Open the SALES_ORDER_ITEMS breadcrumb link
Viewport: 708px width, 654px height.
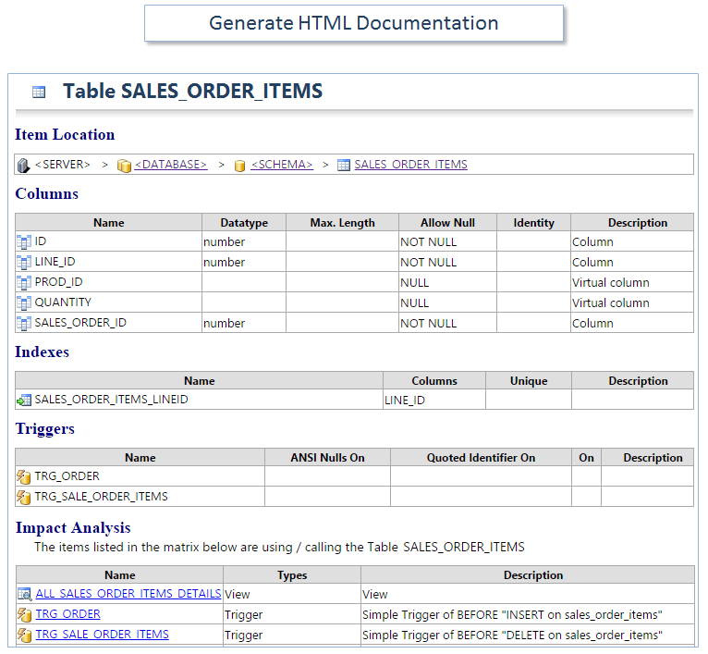coord(410,164)
